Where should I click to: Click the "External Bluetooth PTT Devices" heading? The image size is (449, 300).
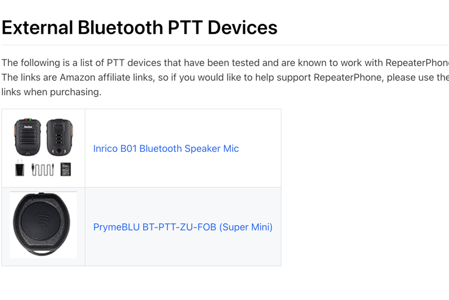click(140, 28)
